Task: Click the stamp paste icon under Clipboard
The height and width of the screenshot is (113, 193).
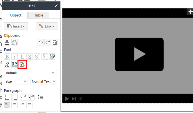Action: tap(7, 42)
